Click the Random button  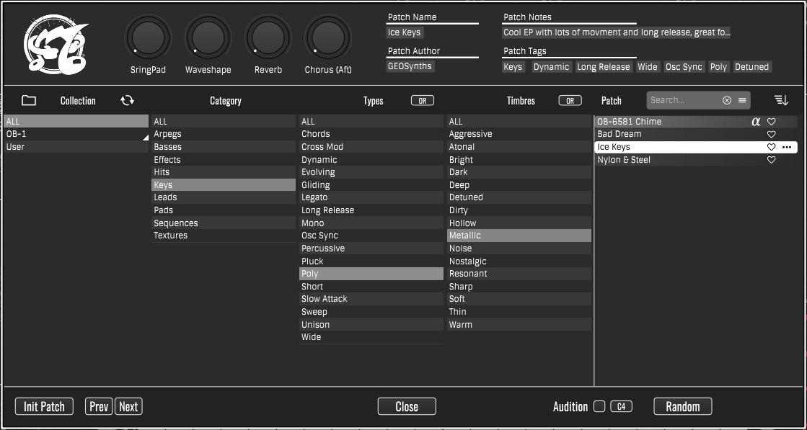tap(682, 407)
